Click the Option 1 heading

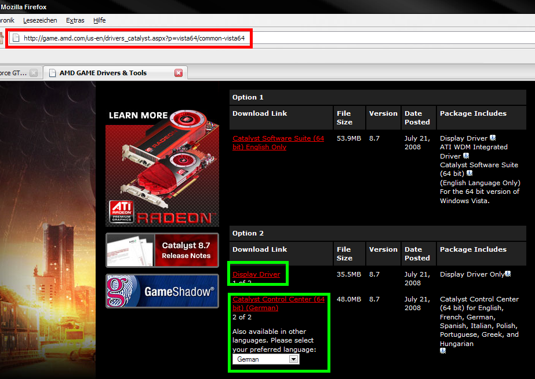(248, 97)
